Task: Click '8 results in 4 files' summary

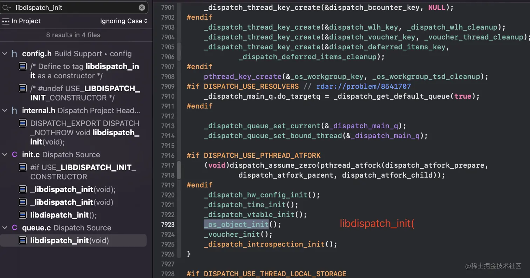Action: tap(73, 35)
